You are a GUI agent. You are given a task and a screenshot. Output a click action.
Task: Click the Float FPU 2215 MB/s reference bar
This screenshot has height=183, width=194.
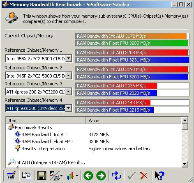click(x=132, y=110)
